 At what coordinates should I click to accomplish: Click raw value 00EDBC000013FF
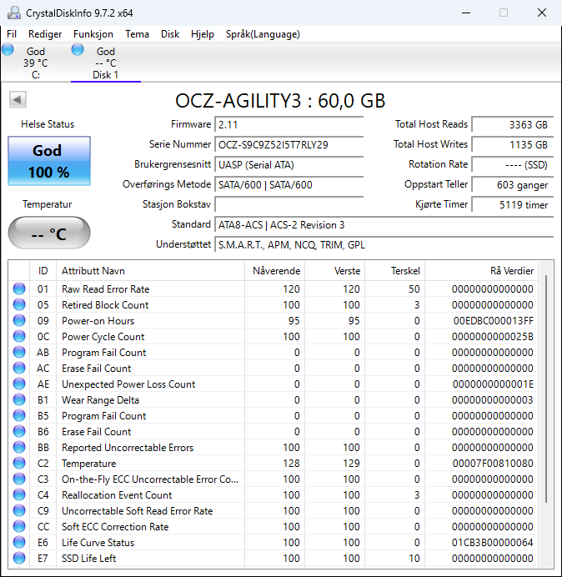[x=493, y=321]
